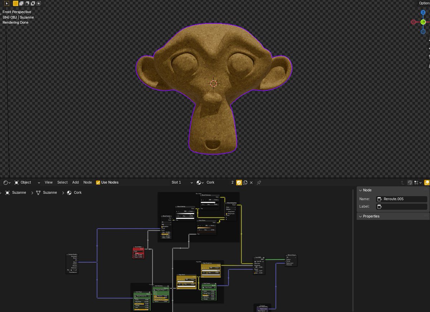Unlink the Cork material with X
The width and height of the screenshot is (430, 312).
pyautogui.click(x=251, y=182)
